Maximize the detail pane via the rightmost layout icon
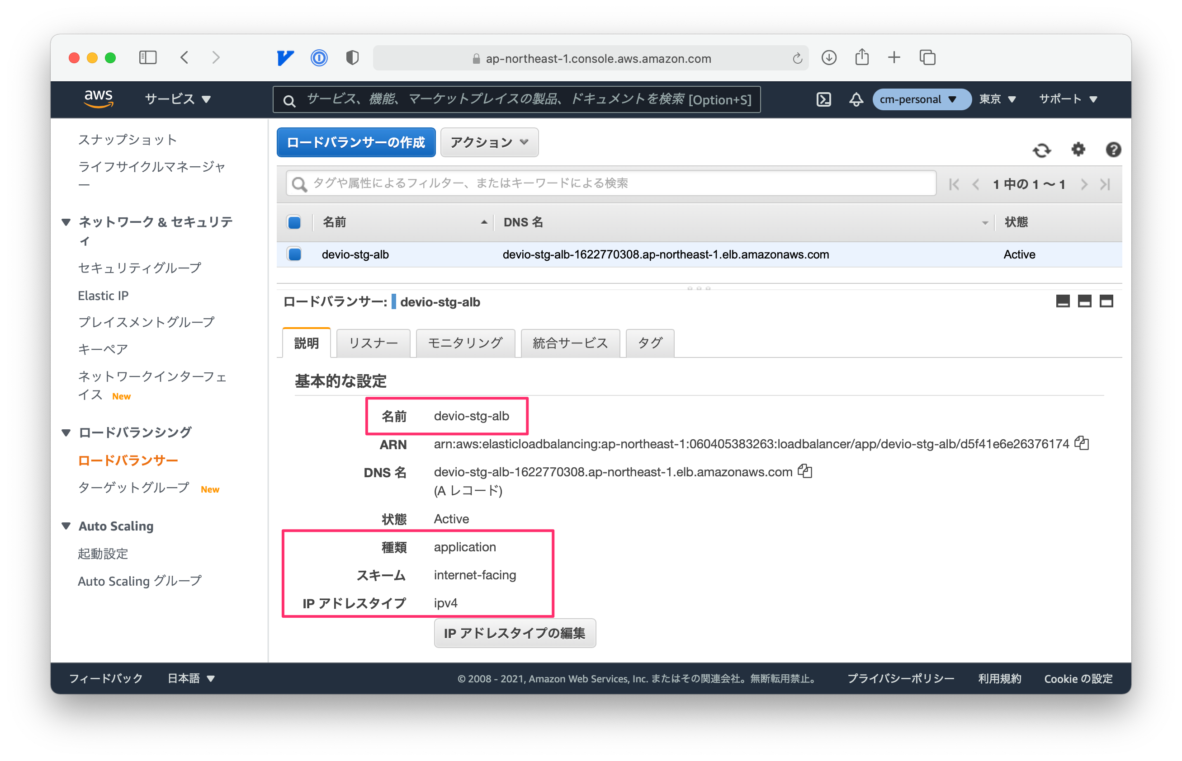 pos(1106,301)
